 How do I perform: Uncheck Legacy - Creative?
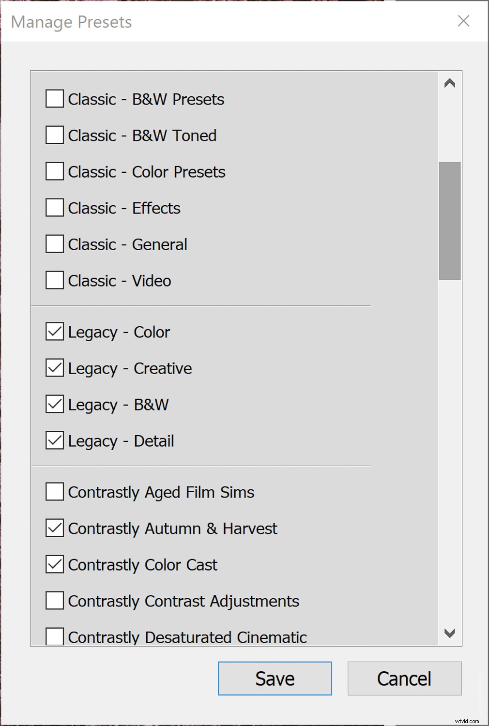54,368
